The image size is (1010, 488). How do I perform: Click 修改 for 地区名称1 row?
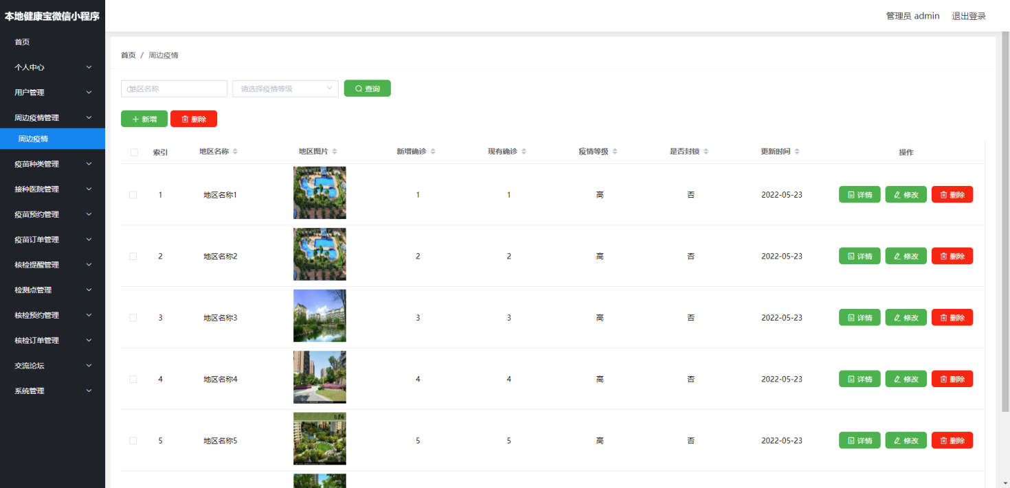pos(906,195)
